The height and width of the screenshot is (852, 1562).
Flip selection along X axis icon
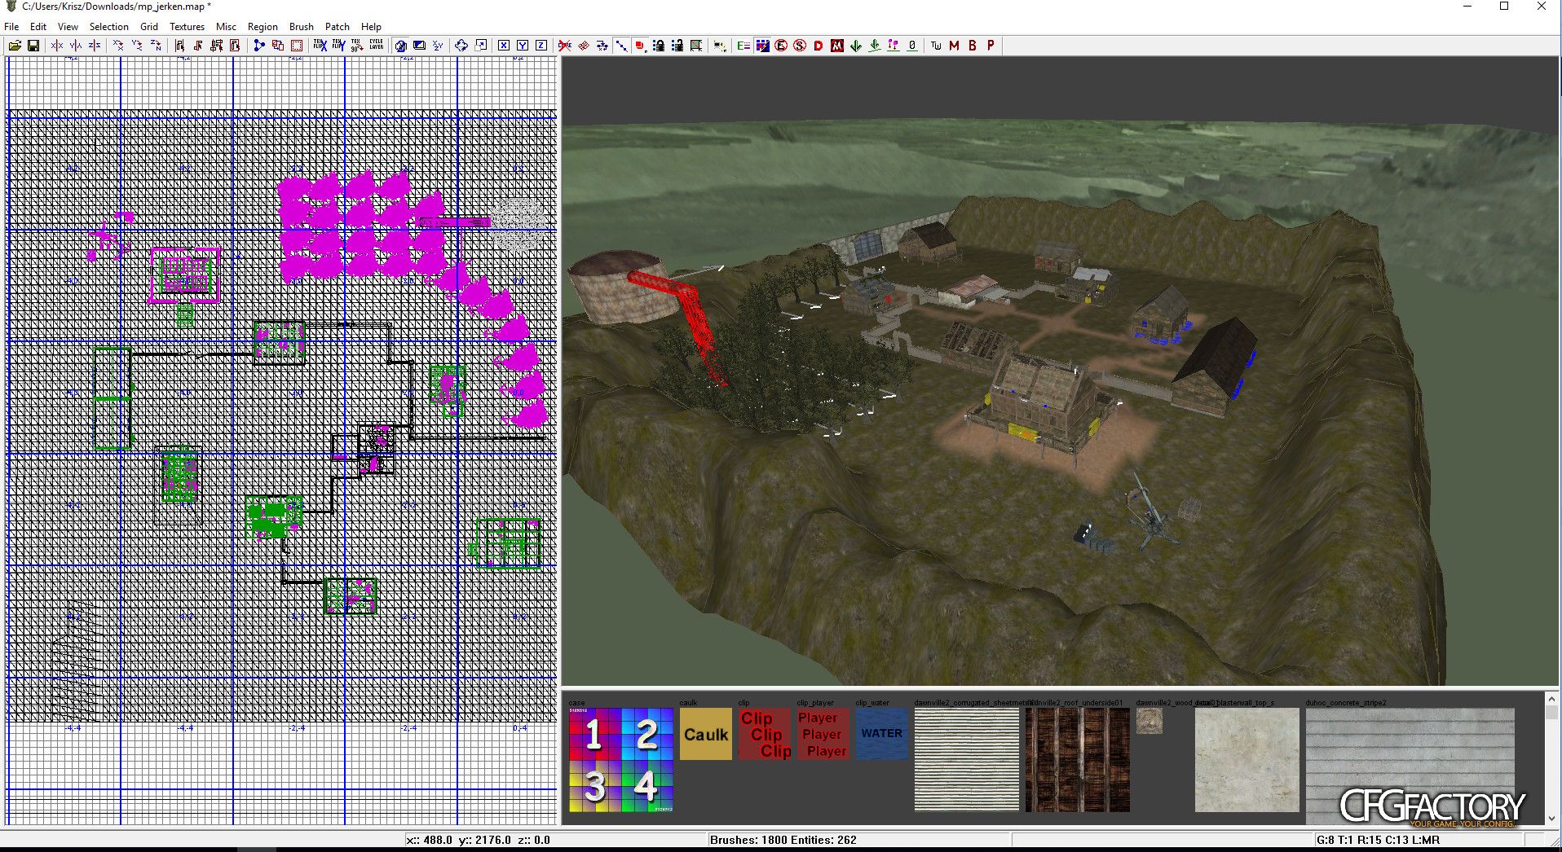point(57,46)
